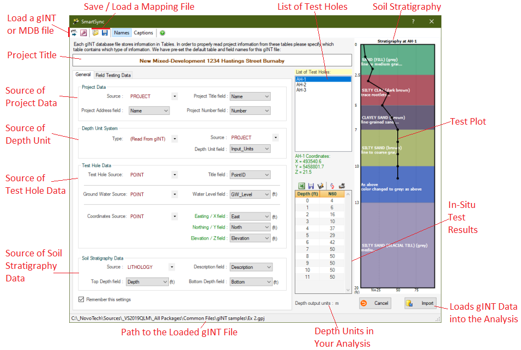This screenshot has width=521, height=350.
Task: Click the purple SILTY SAND (GLACIAL TILL) layer
Action: (x=398, y=245)
